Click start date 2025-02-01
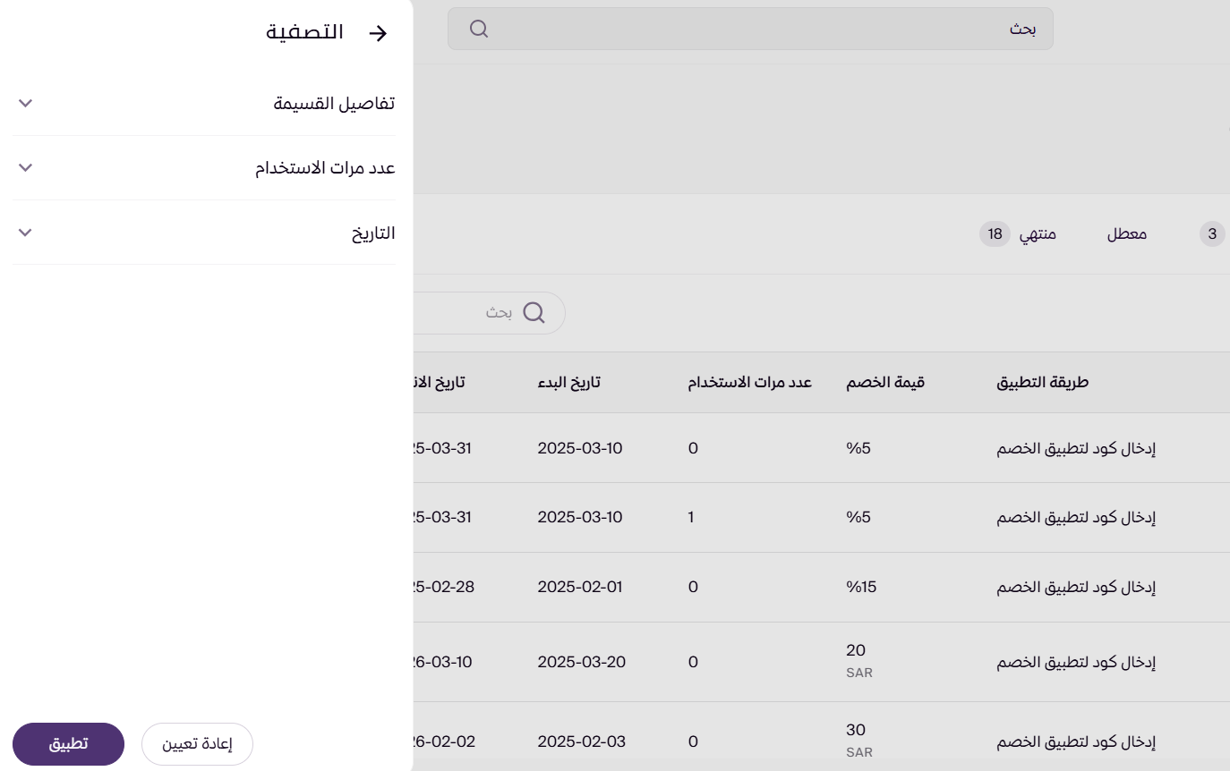Image resolution: width=1230 pixels, height=771 pixels. click(x=579, y=588)
